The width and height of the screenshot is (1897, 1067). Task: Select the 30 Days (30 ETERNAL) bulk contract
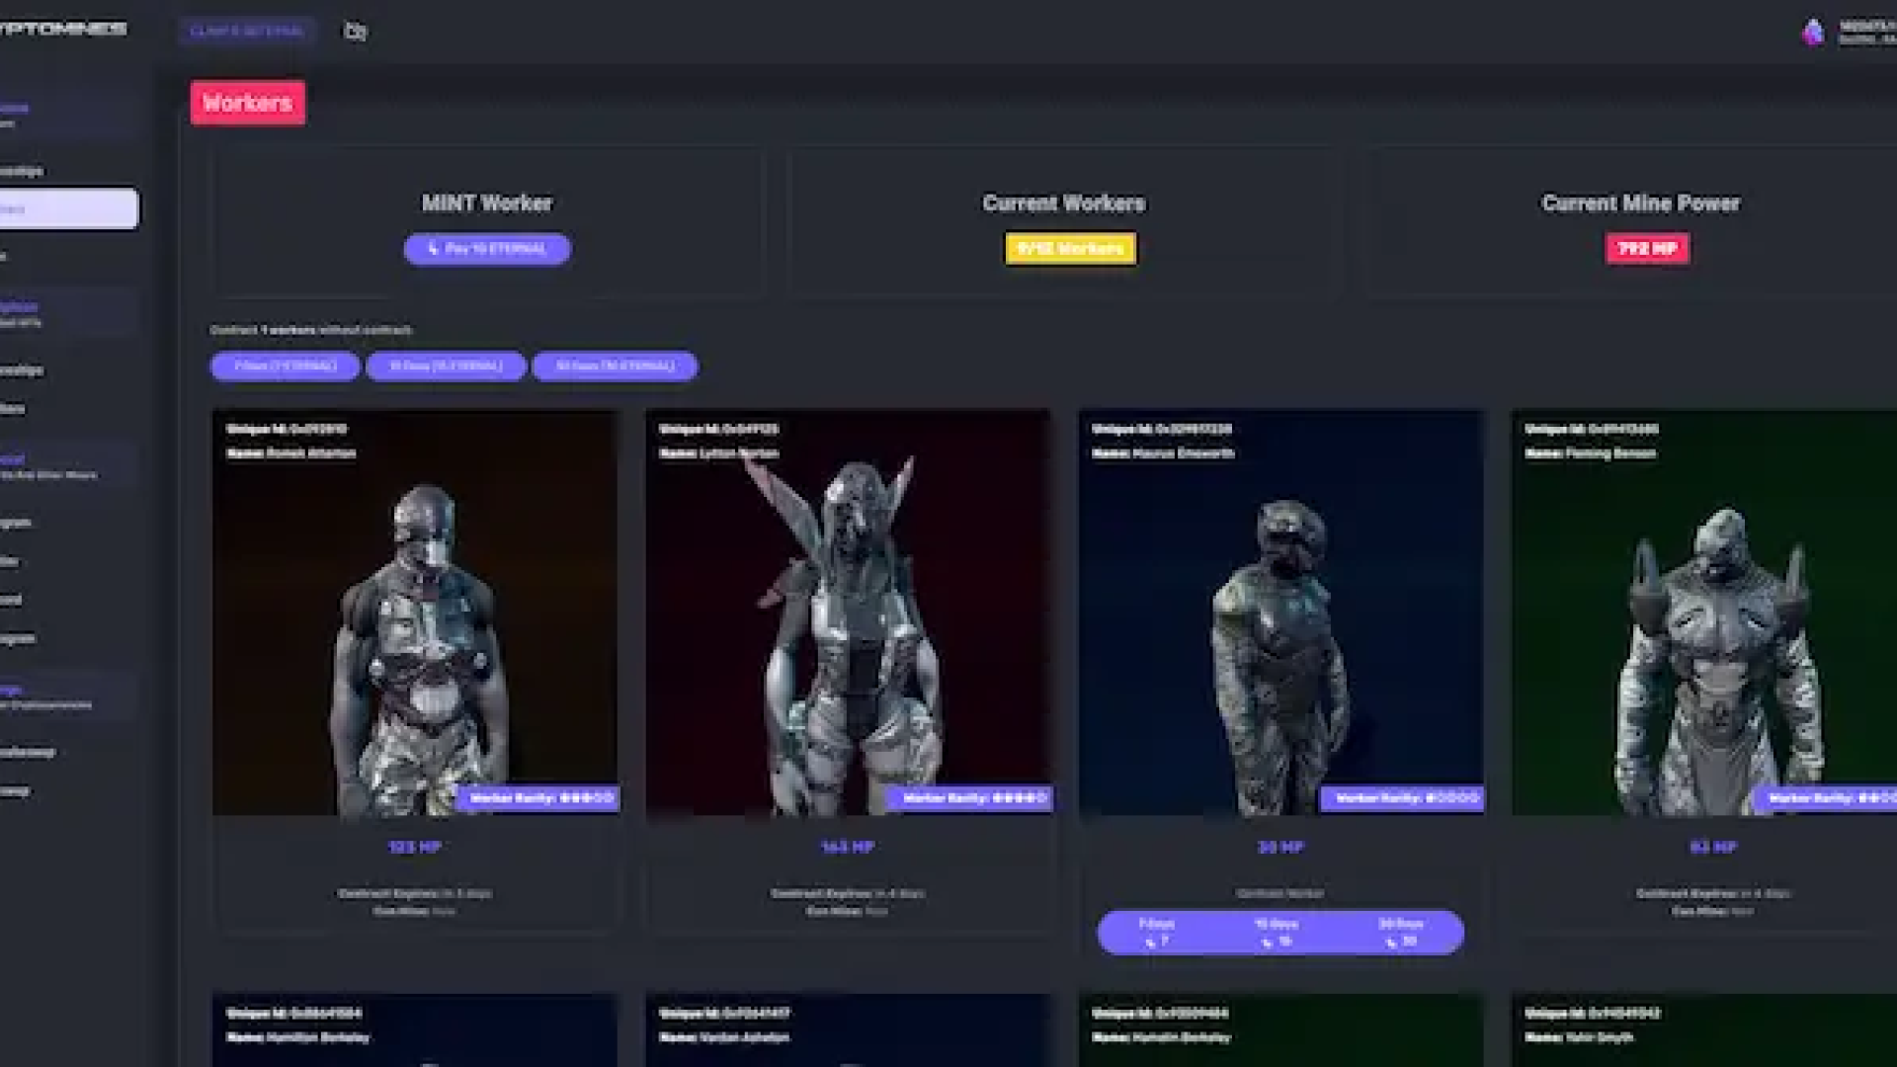pyautogui.click(x=615, y=367)
